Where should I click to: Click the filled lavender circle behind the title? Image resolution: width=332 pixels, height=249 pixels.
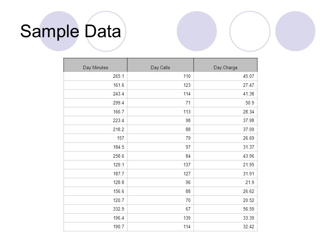point(59,31)
